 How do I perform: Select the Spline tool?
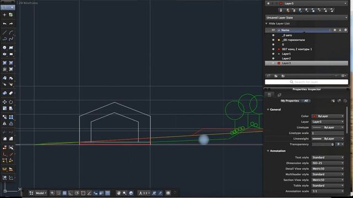[11, 39]
